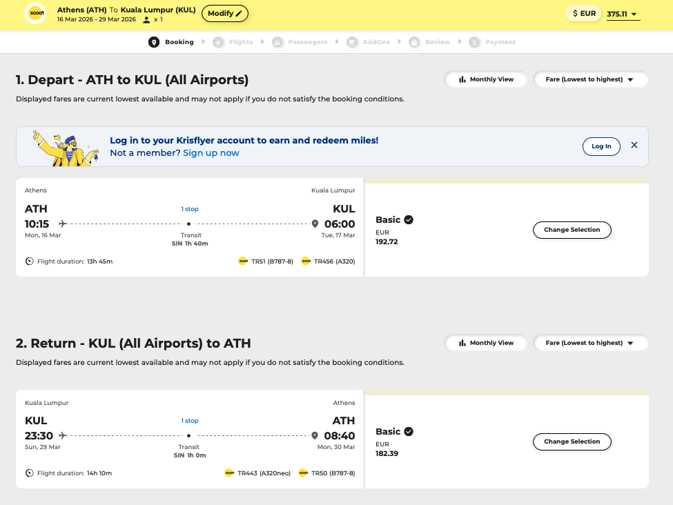Screen dimensions: 673x505
Task: Open the EUR currency selector
Action: [584, 13]
